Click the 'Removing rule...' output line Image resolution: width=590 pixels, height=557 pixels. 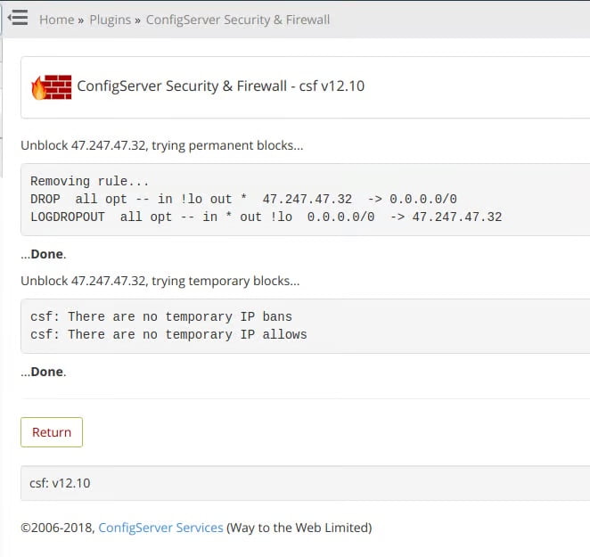[x=90, y=181]
